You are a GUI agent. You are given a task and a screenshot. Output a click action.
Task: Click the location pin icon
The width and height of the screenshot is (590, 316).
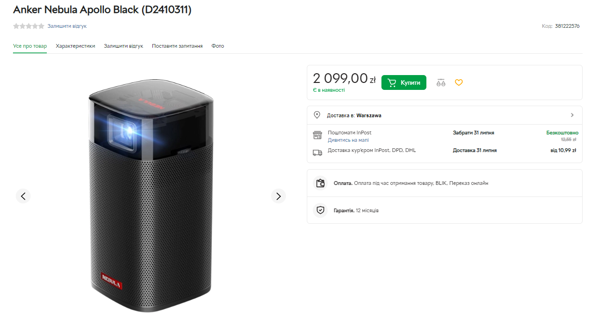[x=317, y=115]
